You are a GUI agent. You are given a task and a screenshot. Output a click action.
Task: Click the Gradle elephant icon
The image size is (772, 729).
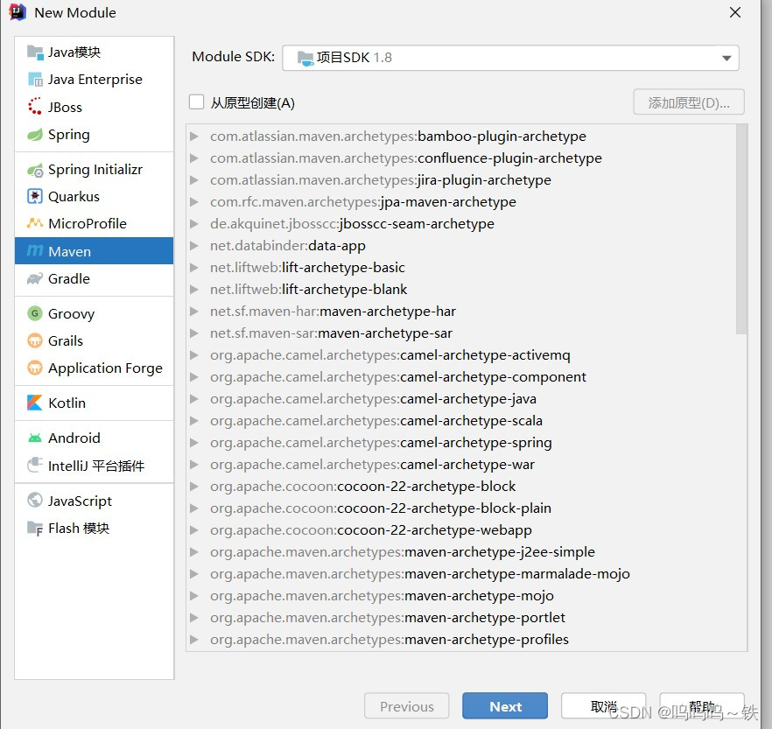[x=35, y=278]
